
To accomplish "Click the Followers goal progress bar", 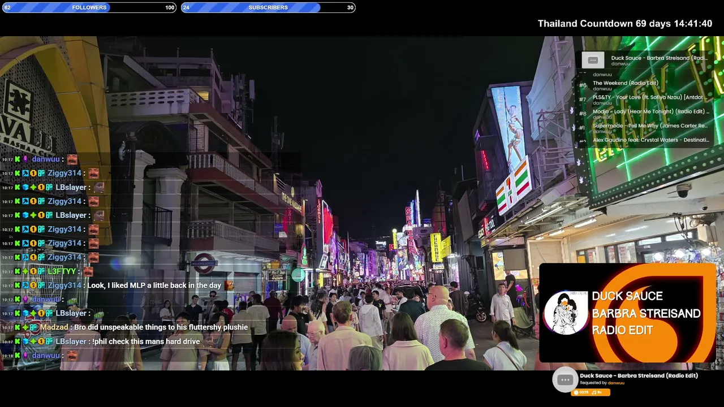I will (x=89, y=7).
